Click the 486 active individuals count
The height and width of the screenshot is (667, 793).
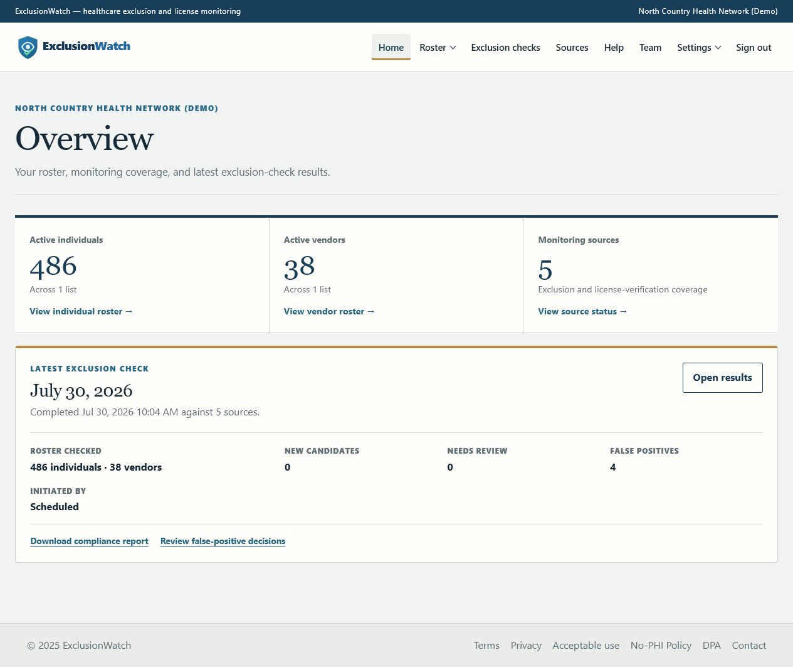[53, 267]
